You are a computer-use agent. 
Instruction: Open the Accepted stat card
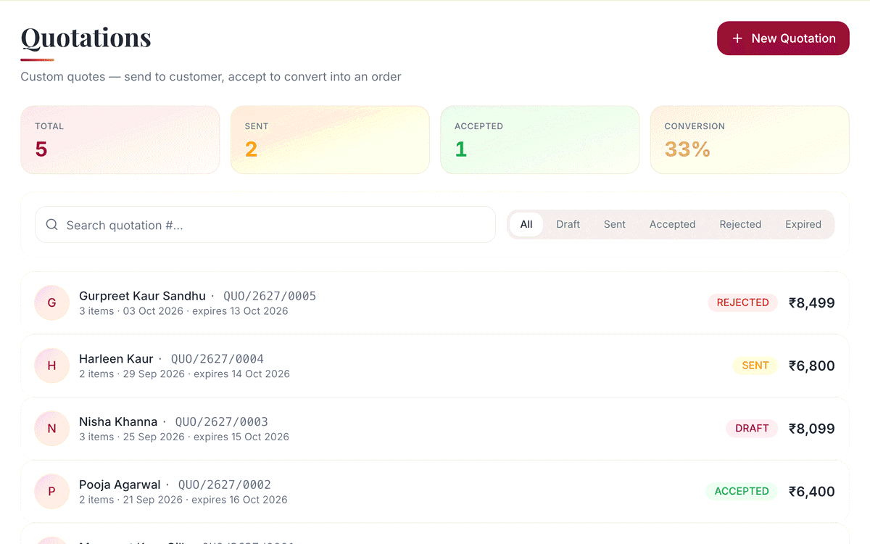coord(540,140)
